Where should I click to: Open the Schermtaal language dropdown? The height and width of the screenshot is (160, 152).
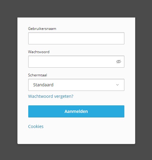[76, 85]
